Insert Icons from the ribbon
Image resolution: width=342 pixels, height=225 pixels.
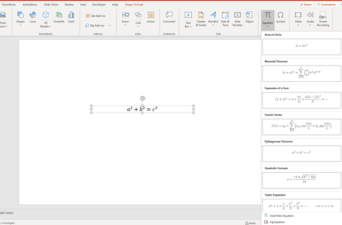(33, 17)
